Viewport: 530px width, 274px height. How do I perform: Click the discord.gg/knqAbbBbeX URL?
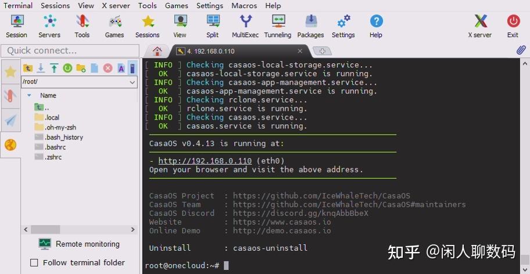[300, 213]
